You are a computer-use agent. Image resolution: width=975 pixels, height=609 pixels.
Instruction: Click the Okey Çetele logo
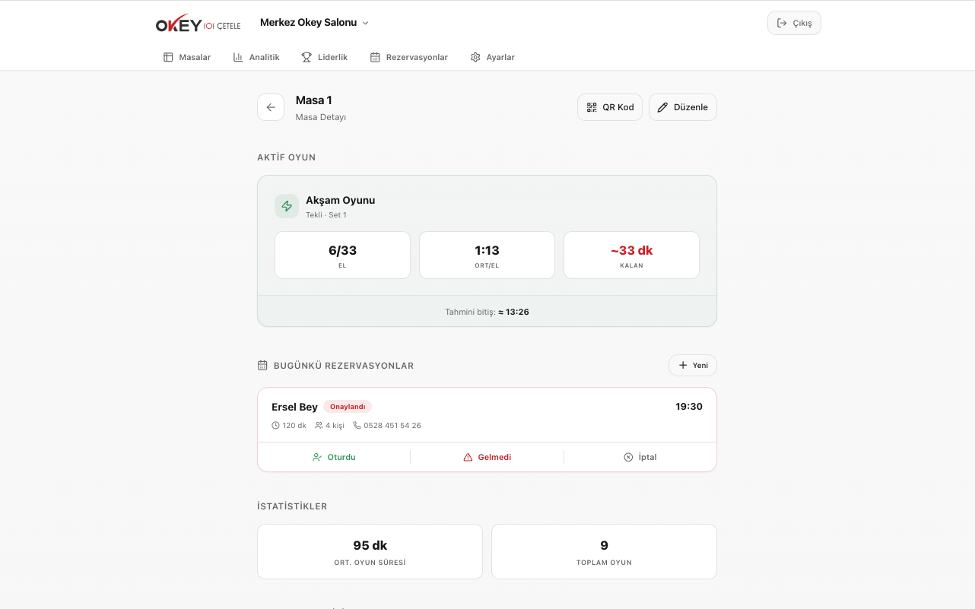[x=198, y=24]
